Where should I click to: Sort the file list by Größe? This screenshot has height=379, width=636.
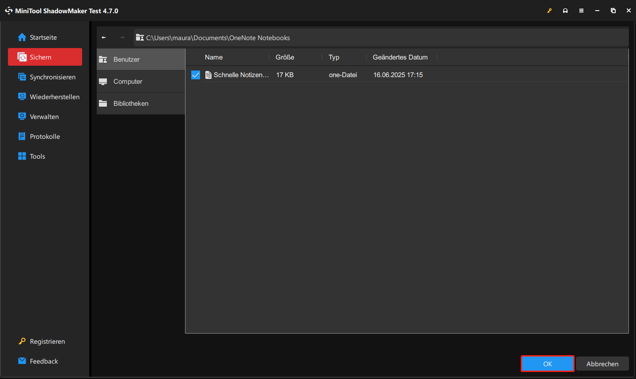point(285,57)
